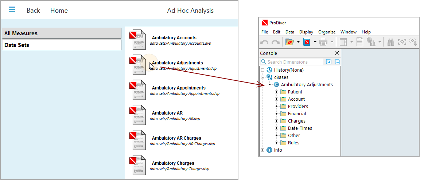
Task: Open the File menu in ProDiver
Action: coord(265,32)
